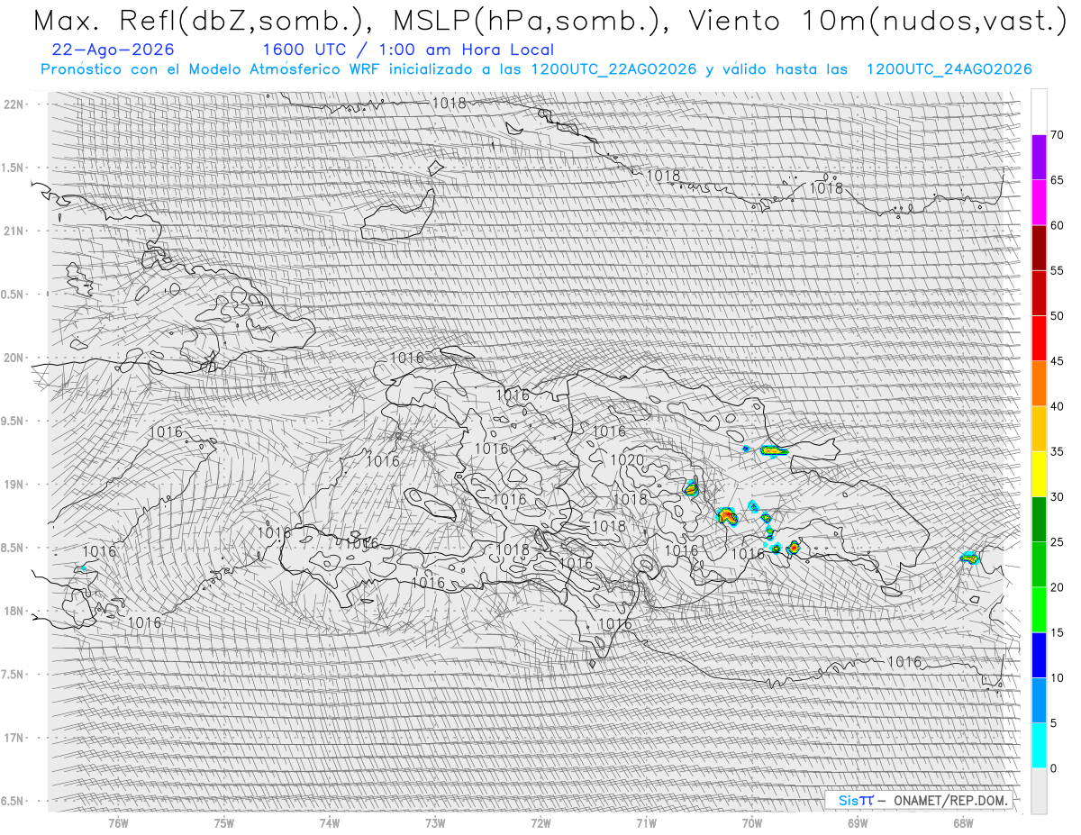The height and width of the screenshot is (835, 1081).
Task: Click the '74W' longitude axis label
Action: coord(330,822)
